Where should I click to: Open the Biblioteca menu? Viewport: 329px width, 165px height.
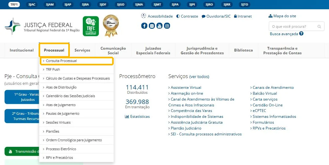tap(243, 50)
